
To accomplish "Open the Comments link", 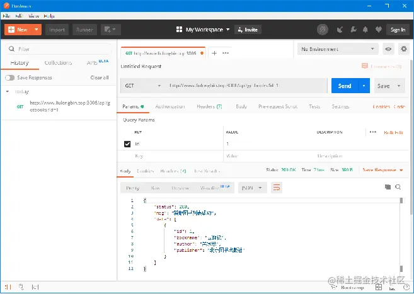I will 381,66.
